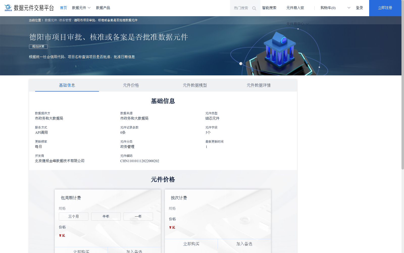Viewport: 404px width, 253px height.
Task: Click the 立即注册 button
Action: tap(385, 8)
